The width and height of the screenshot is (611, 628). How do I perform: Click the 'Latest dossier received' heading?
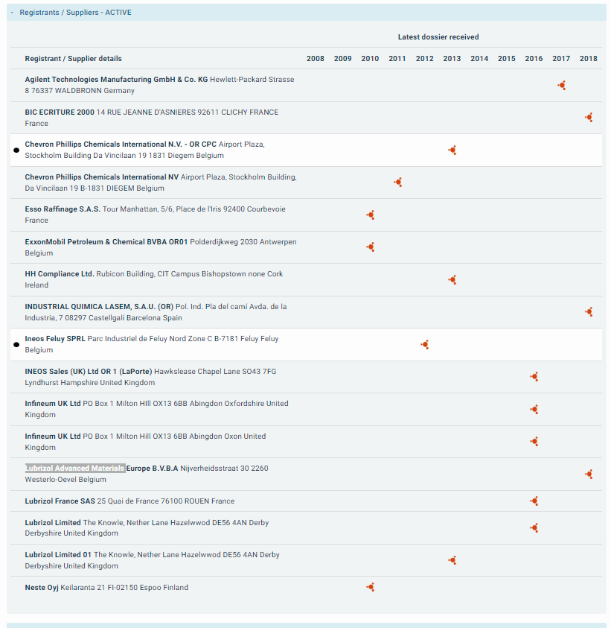pyautogui.click(x=438, y=37)
